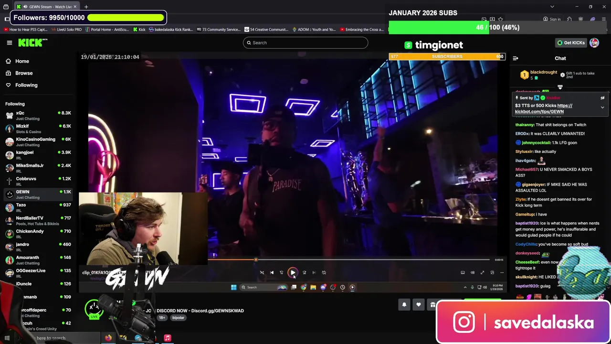611x344 pixels.
Task: Click the notification bell button
Action: pyautogui.click(x=404, y=305)
